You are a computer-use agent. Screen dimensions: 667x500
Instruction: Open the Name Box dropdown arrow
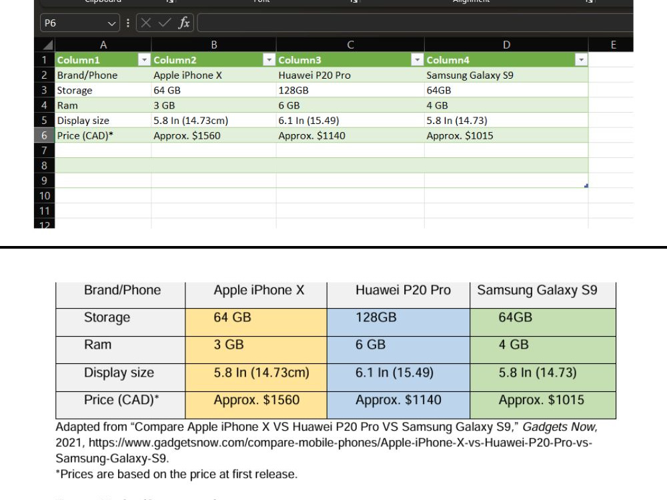click(111, 23)
